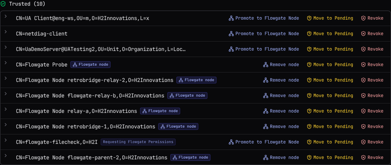Image resolution: width=391 pixels, height=165 pixels.
Task: Click Flowgate node badge on Flowgate Probe
Action: tap(90, 65)
